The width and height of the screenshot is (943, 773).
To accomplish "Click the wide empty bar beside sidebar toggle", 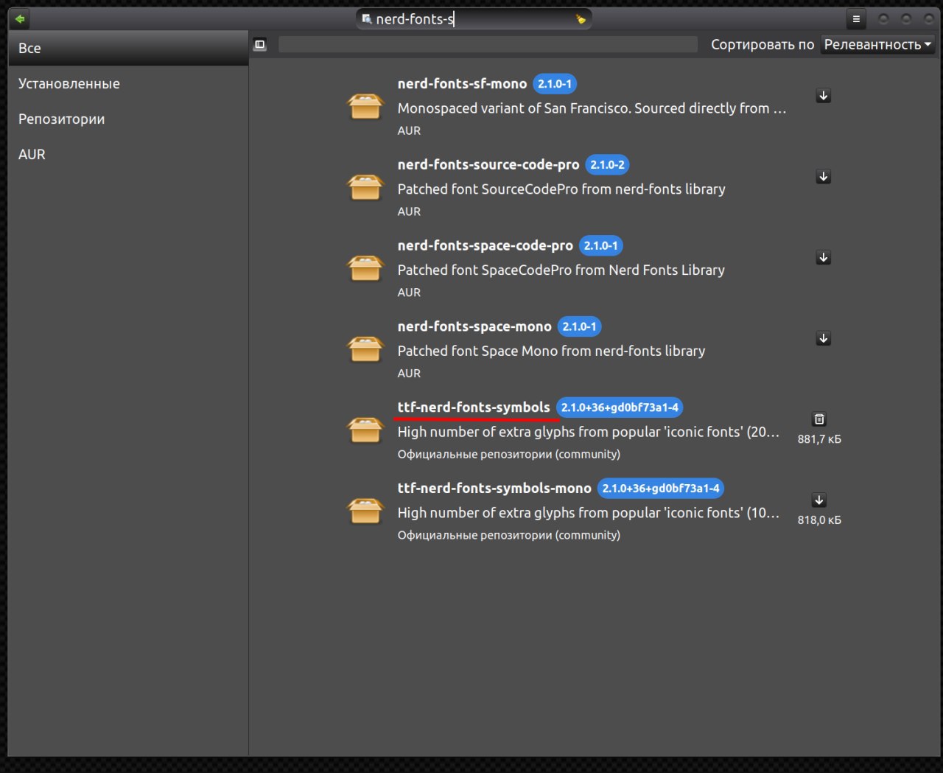I will click(x=488, y=45).
